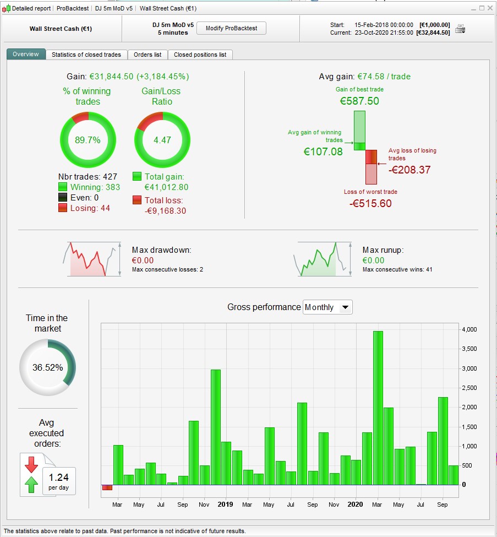Viewport: 497px width, 537px height.
Task: Click the candlestick icon in title bar
Action: (6, 9)
